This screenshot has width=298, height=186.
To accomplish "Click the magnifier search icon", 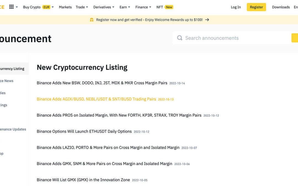I will tap(180, 38).
